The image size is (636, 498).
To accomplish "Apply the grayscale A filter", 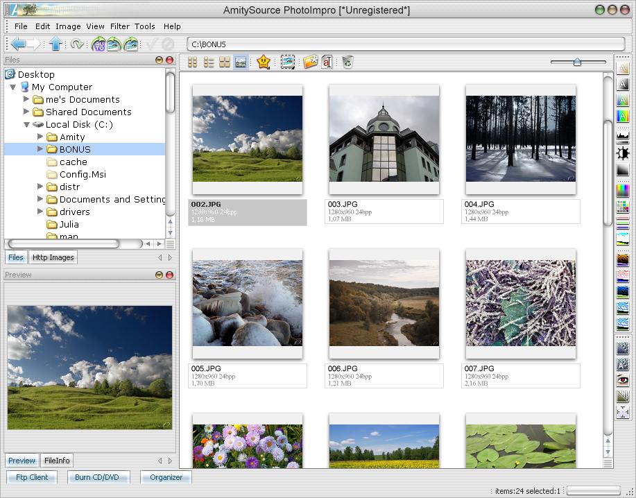I will [623, 84].
